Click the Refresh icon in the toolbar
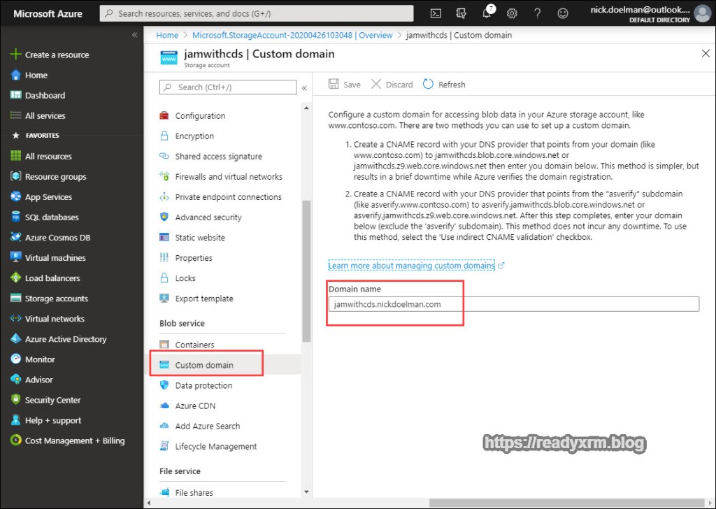 point(429,85)
